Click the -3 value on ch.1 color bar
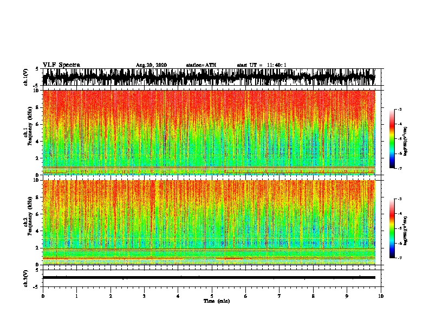 pos(400,109)
